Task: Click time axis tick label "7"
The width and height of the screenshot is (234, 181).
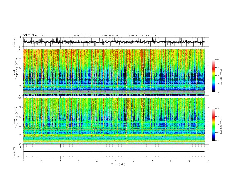Action: [152, 161]
